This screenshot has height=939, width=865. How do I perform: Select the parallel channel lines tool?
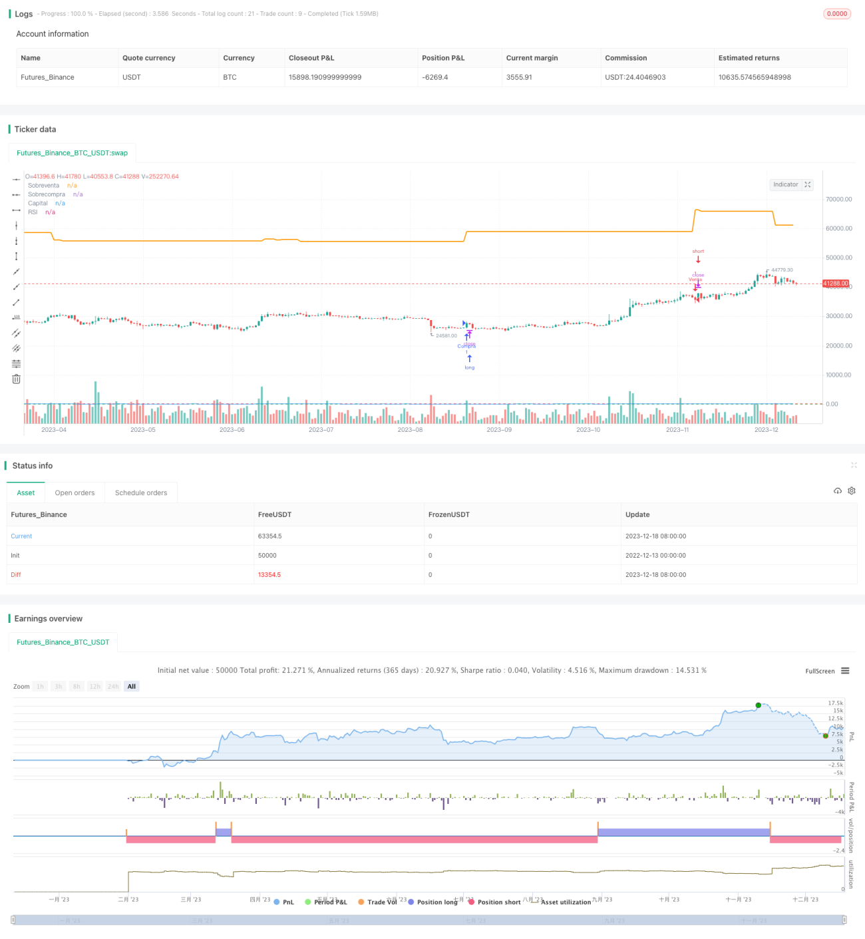pos(17,333)
